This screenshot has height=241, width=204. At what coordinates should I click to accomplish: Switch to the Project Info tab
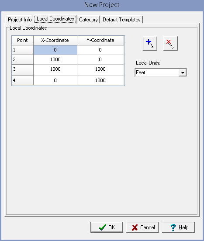20,20
